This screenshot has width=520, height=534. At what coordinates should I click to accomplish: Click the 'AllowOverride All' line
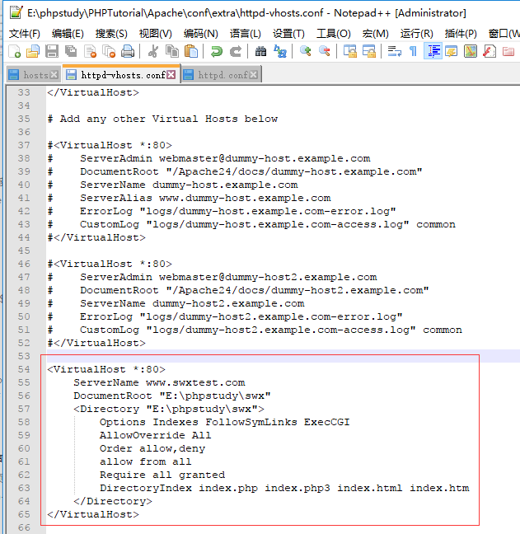pyautogui.click(x=155, y=435)
